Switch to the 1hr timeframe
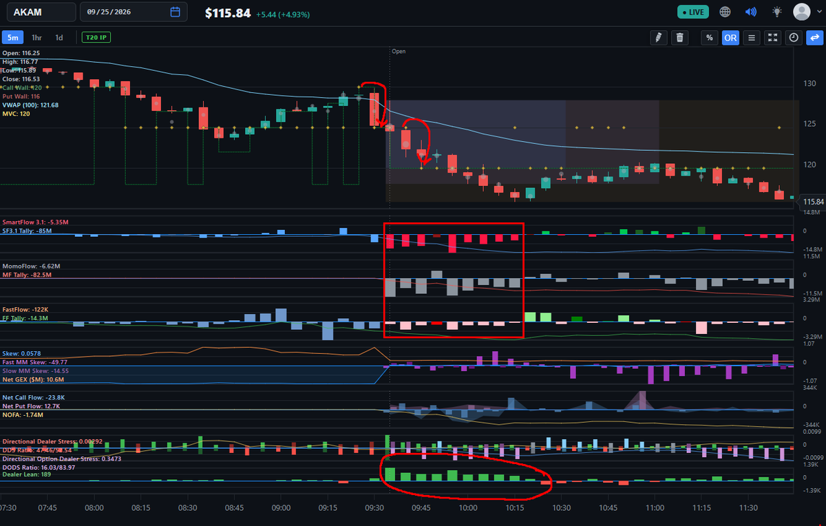The image size is (826, 526). click(x=38, y=37)
